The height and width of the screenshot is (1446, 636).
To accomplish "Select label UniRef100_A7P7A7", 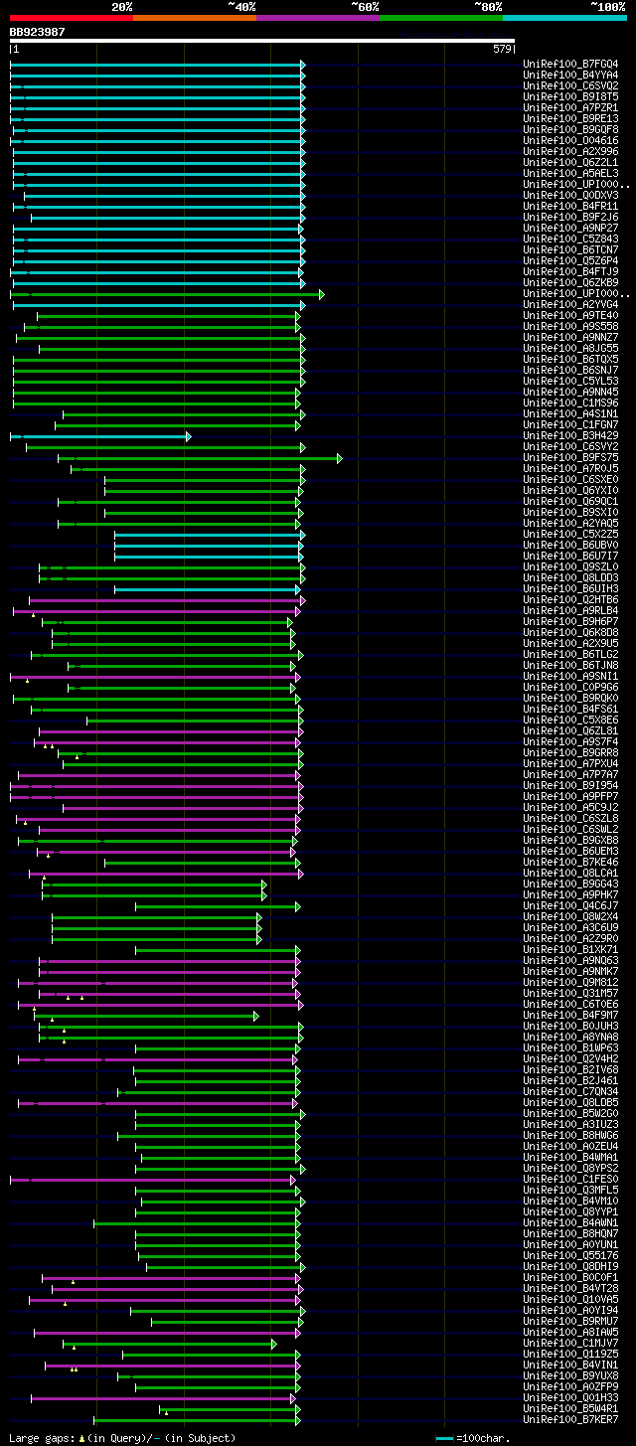I will pyautogui.click(x=570, y=775).
